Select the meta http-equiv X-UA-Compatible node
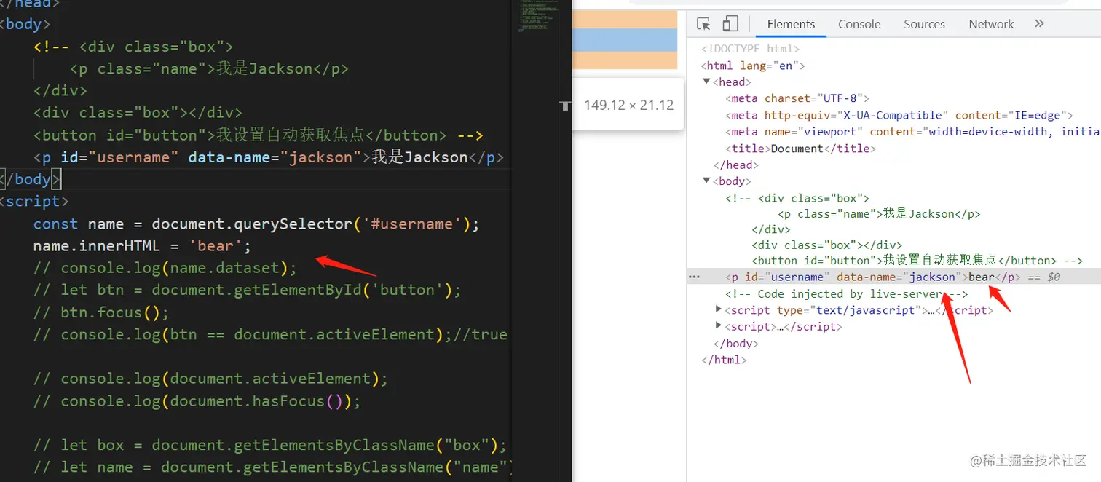This screenshot has width=1101, height=482. (x=899, y=115)
